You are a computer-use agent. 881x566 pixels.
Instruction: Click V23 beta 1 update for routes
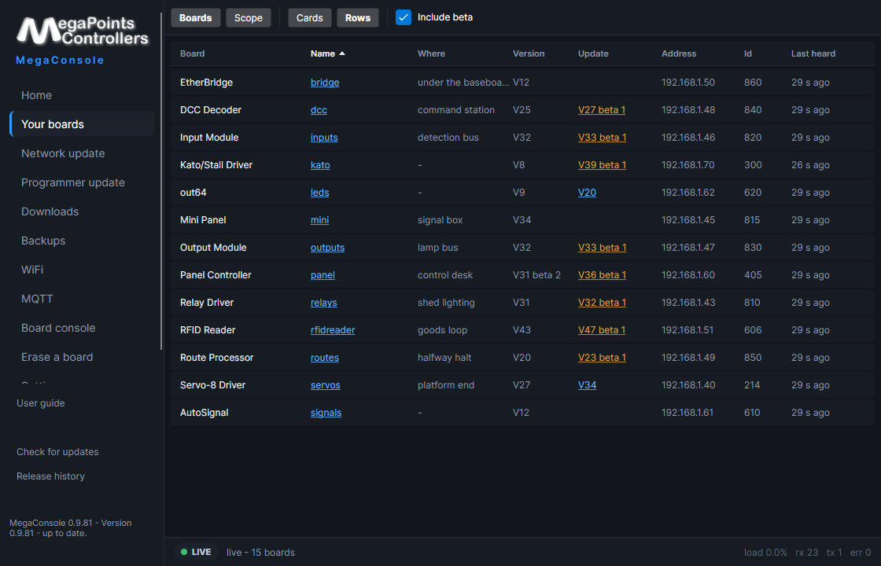(602, 358)
